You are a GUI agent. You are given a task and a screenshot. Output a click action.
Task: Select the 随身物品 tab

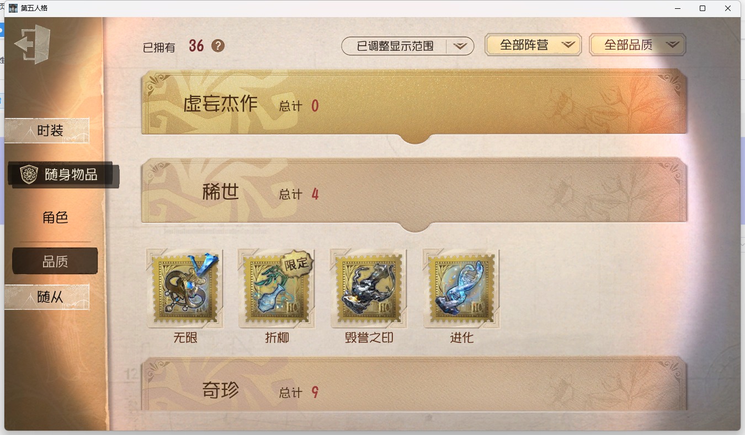tap(63, 175)
